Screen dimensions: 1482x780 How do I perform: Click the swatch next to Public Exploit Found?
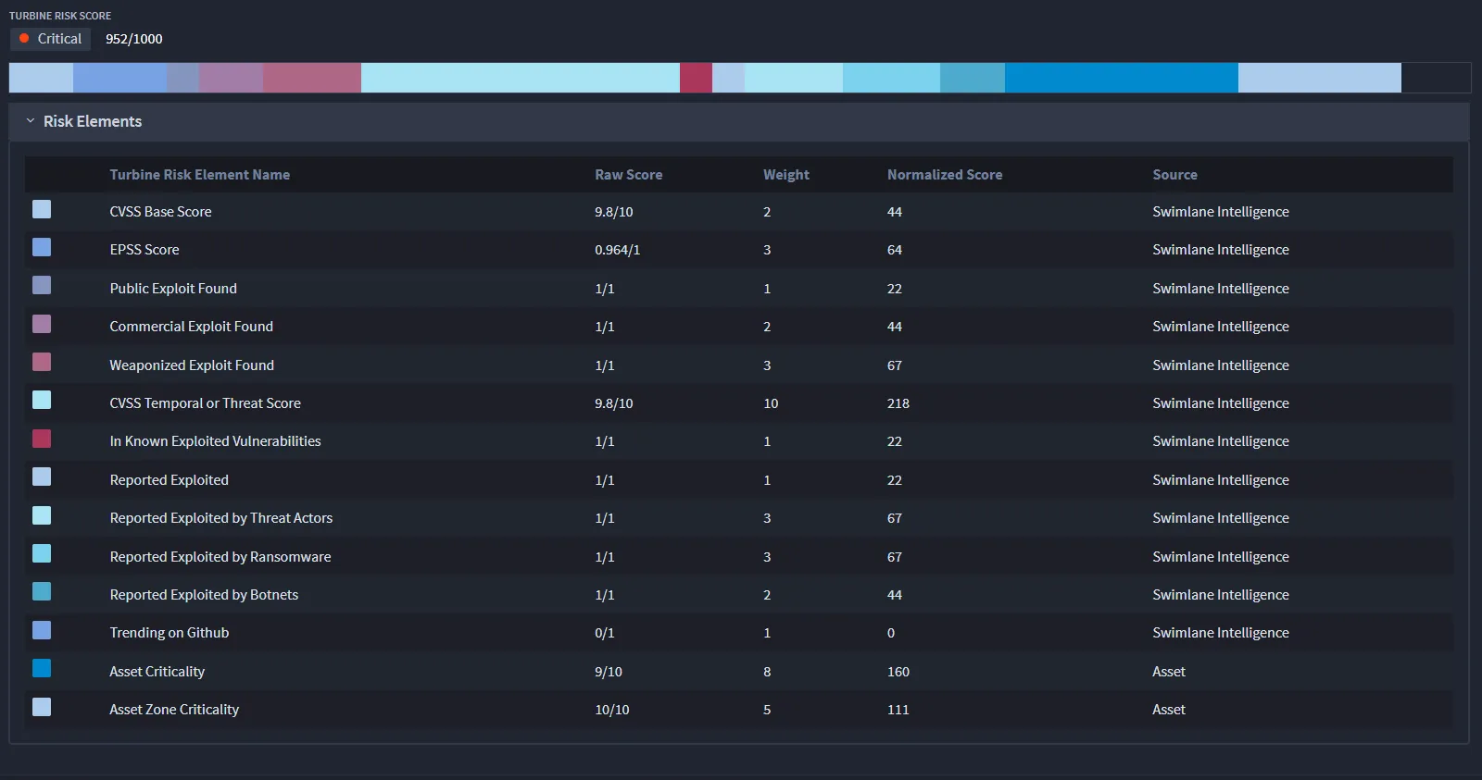tap(42, 285)
